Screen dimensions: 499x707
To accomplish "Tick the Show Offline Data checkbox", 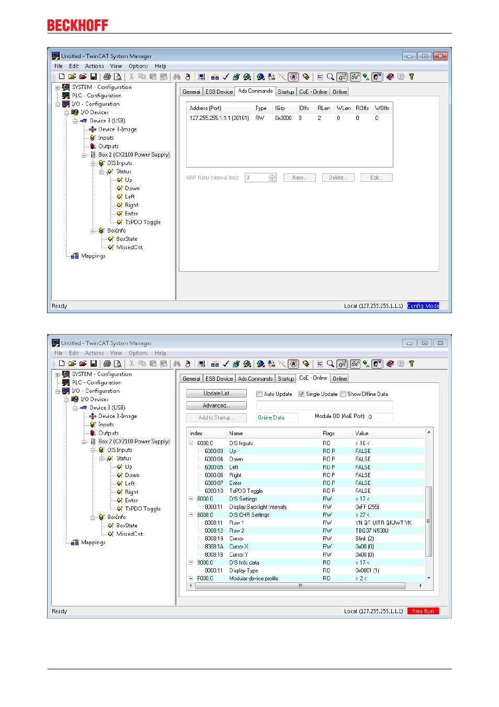I will tap(343, 394).
